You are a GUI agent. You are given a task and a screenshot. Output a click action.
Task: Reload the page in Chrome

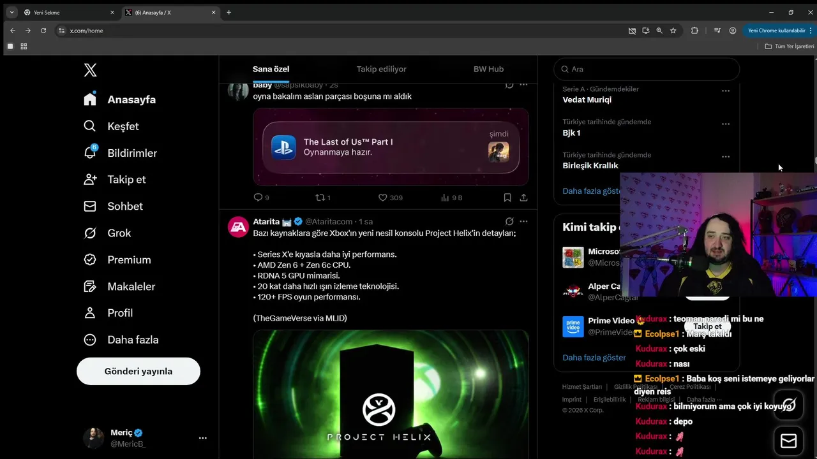(43, 31)
